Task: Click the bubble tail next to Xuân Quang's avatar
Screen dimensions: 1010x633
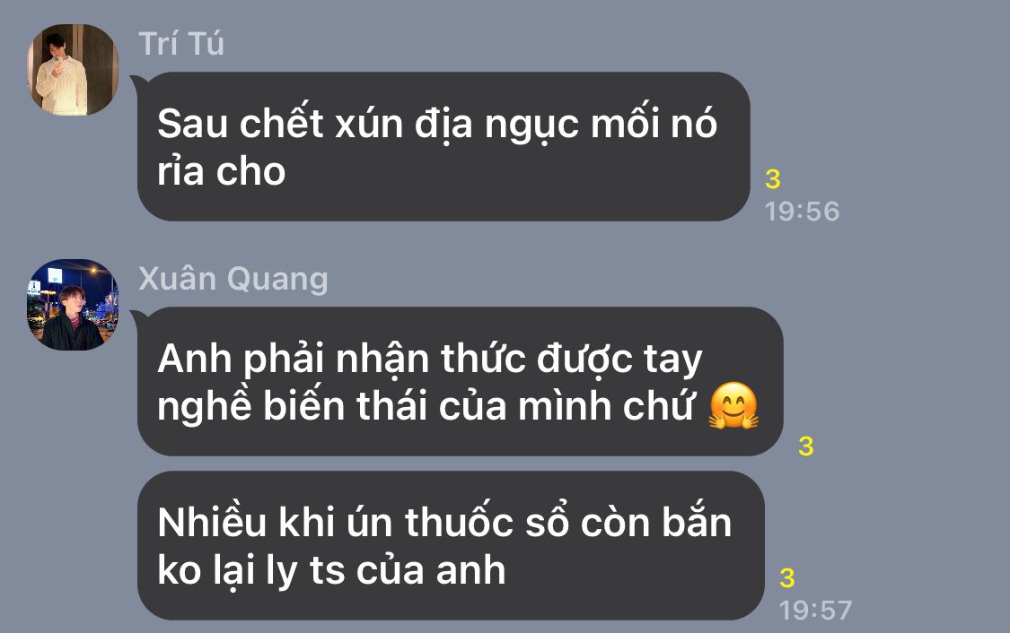Action: pos(138,317)
